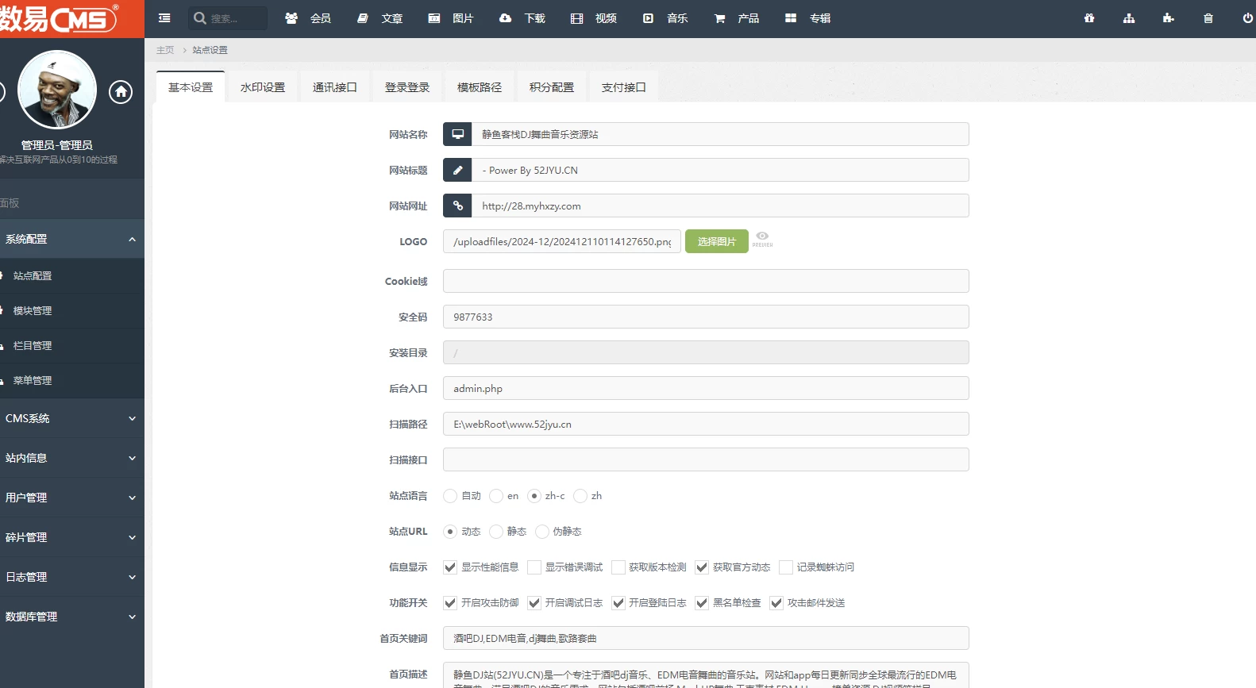Click the 网站名称 input field
1256x688 pixels.
719,134
